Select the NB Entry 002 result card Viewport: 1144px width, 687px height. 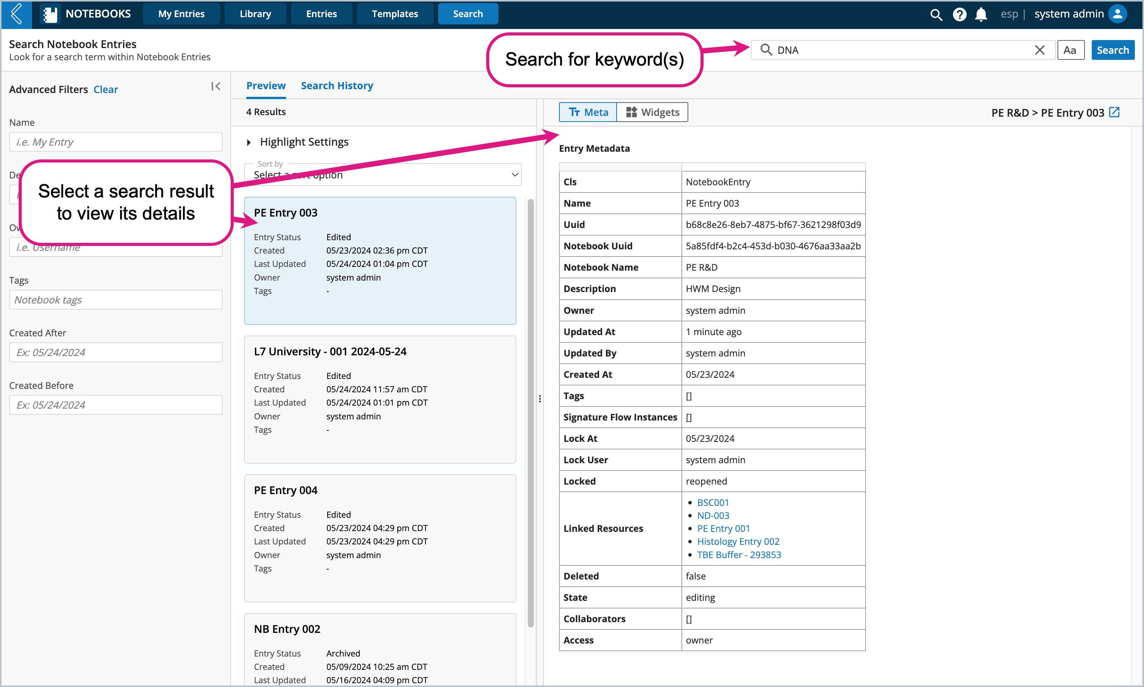pos(380,650)
